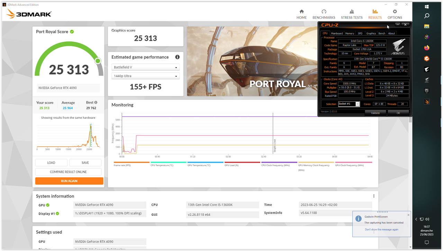Switch to About tab in CPU-Z
The image size is (443, 251).
391,33
